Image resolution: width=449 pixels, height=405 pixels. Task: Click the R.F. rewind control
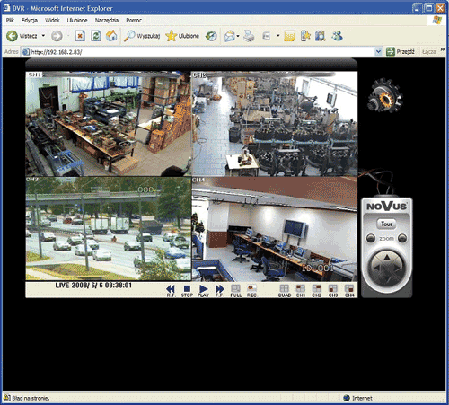pyautogui.click(x=171, y=290)
